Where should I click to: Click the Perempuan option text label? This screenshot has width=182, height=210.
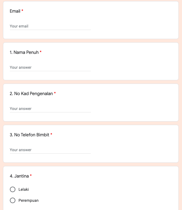(29, 200)
